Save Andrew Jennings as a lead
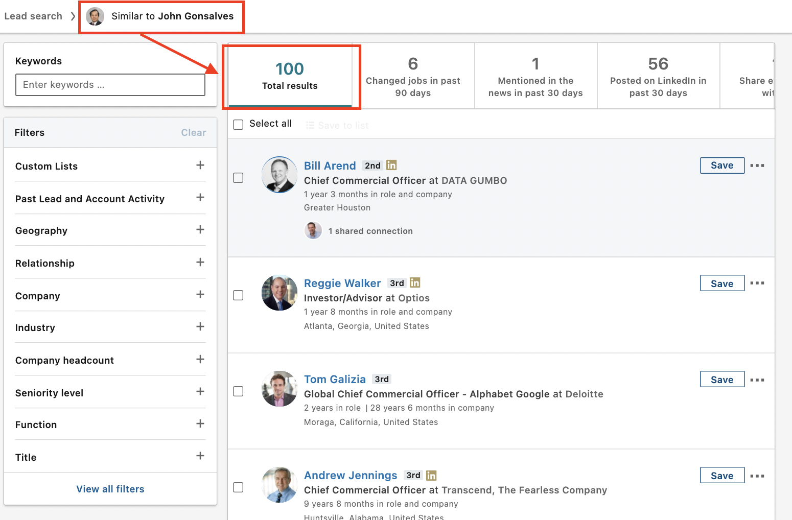 tap(722, 475)
